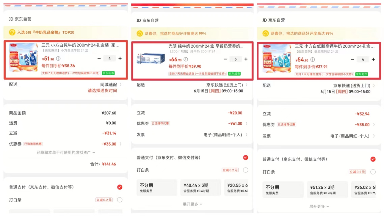
Task: Open price info icon next to ¥66.90
Action: (x=186, y=60)
